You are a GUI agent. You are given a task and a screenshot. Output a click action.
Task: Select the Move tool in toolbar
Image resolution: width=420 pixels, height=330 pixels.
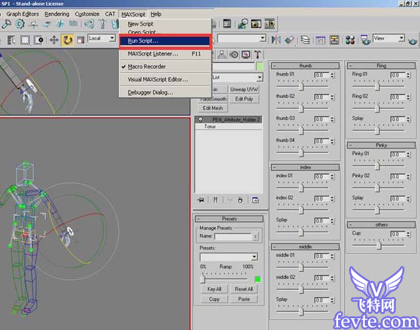54,40
